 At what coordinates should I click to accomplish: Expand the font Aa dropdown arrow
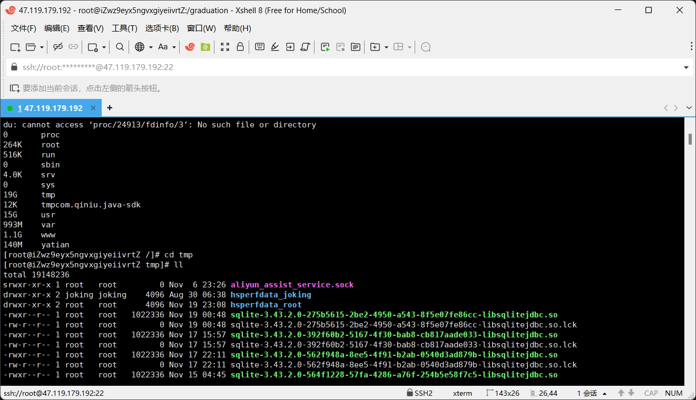174,47
